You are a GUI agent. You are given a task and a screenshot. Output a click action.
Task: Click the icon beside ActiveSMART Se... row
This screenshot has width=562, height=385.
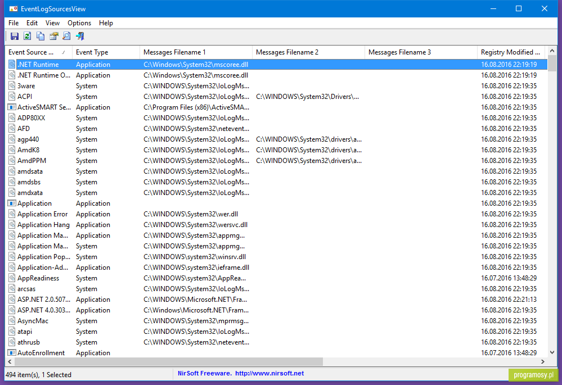pos(12,107)
